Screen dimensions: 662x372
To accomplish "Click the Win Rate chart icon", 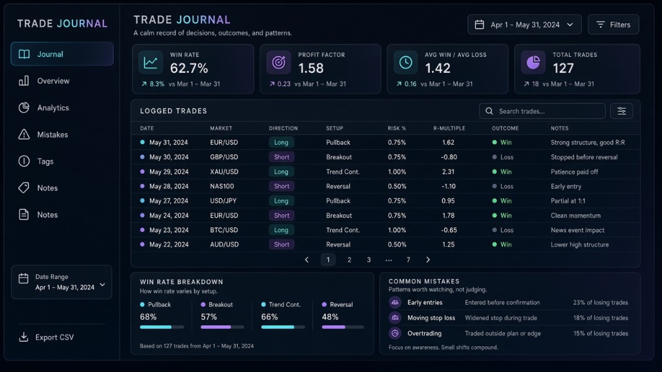I will (x=151, y=63).
